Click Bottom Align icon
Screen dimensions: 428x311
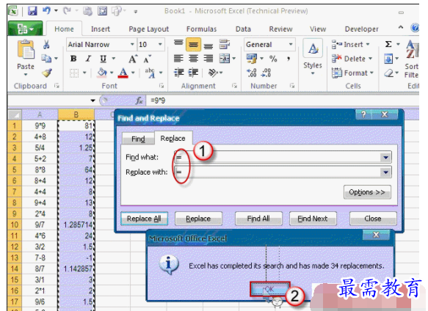[x=208, y=45]
